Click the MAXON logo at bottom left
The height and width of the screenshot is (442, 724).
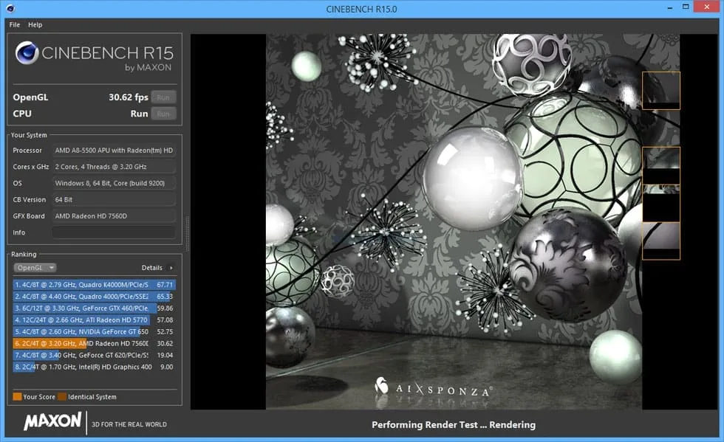click(x=52, y=422)
